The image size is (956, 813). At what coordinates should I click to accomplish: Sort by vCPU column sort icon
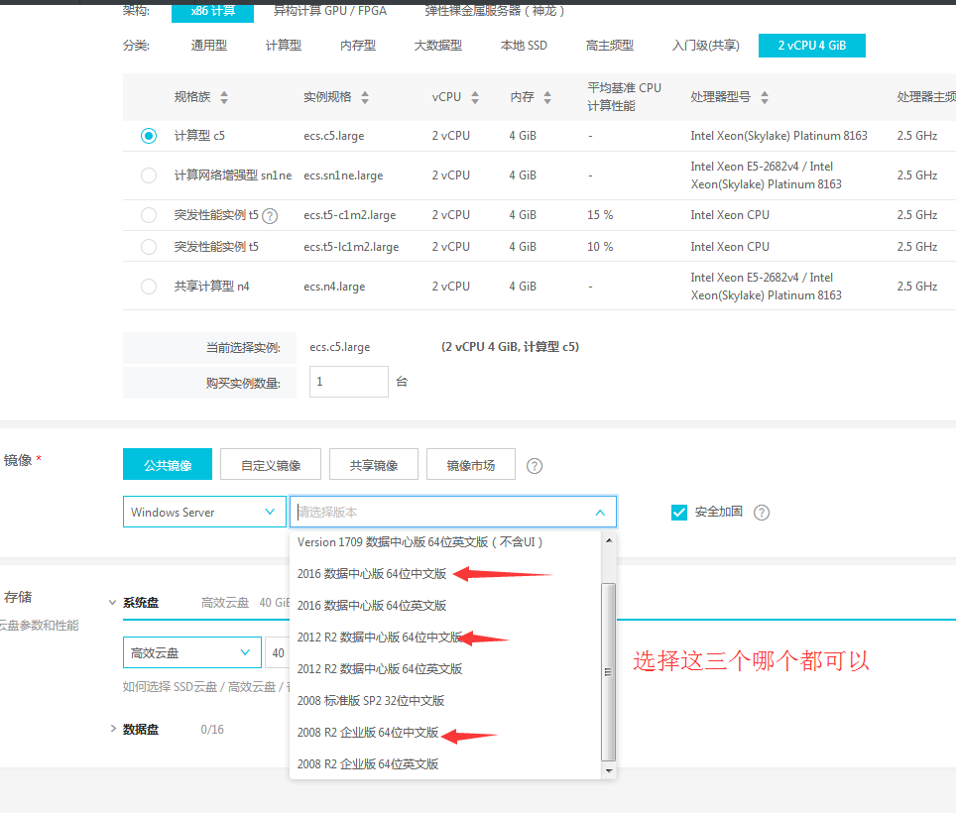(x=475, y=97)
